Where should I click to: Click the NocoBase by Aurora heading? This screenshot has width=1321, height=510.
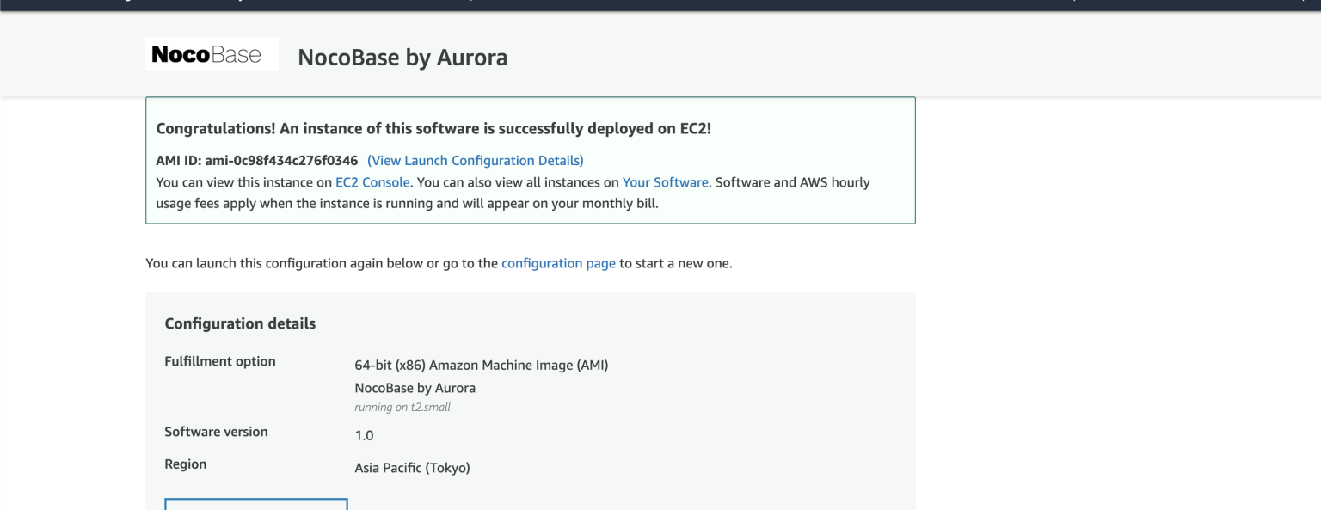point(402,58)
